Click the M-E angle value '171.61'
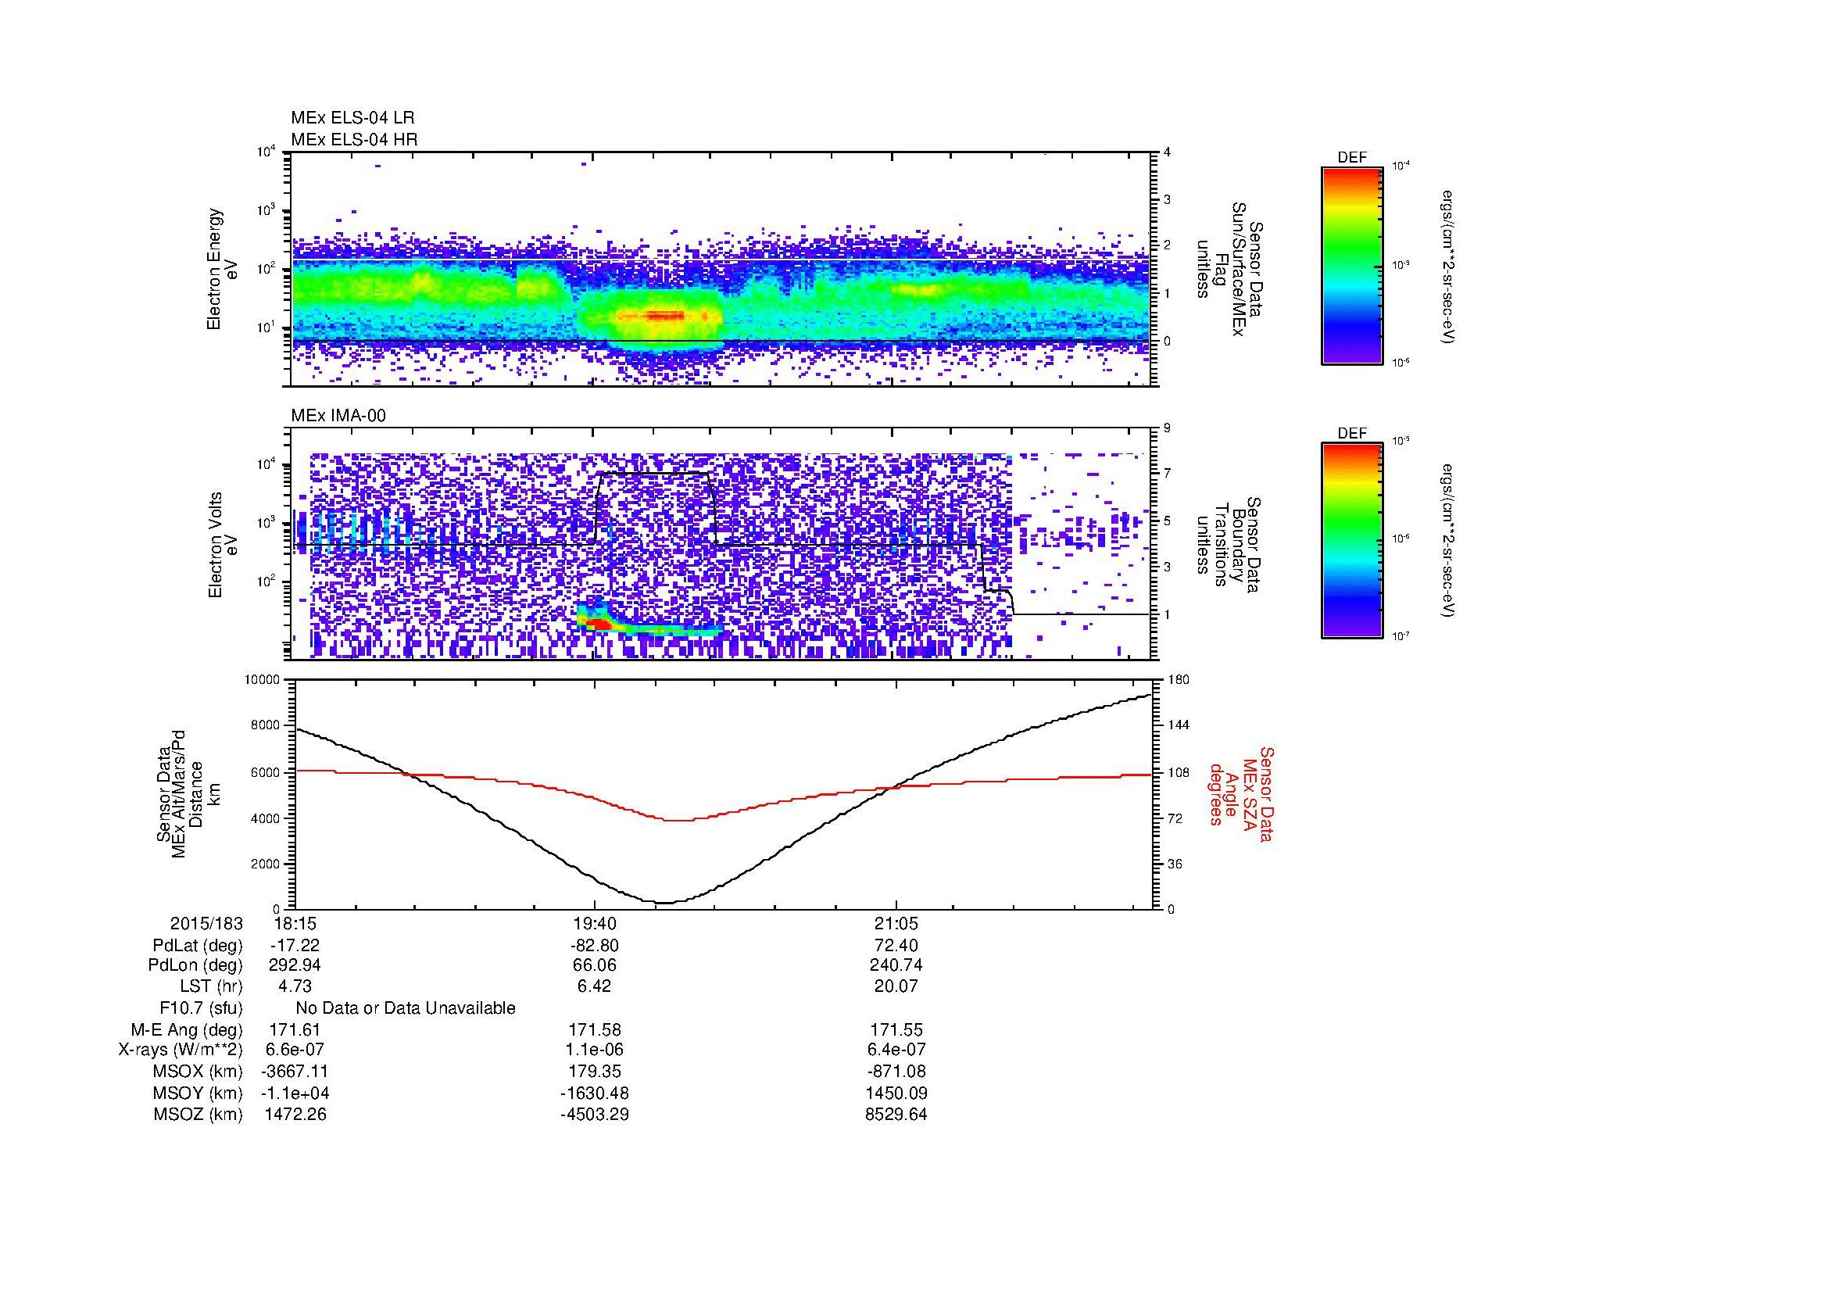The image size is (1828, 1292). [295, 1030]
